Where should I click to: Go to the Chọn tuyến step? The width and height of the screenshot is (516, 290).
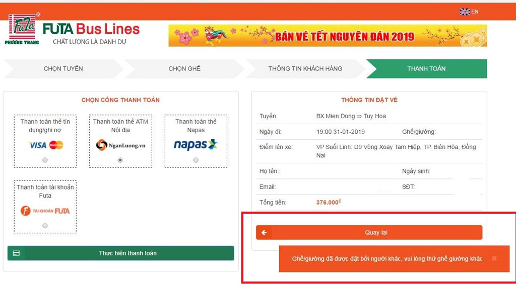coord(63,68)
